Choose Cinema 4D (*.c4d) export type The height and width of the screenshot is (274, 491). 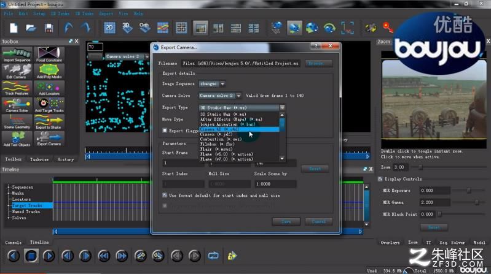(239, 129)
